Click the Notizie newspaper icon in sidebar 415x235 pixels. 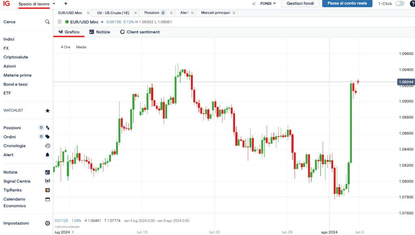[48, 172]
